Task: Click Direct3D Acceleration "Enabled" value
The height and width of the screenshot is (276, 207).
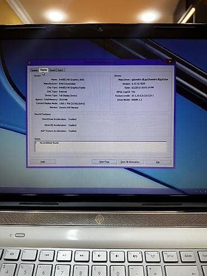Action: click(72, 125)
